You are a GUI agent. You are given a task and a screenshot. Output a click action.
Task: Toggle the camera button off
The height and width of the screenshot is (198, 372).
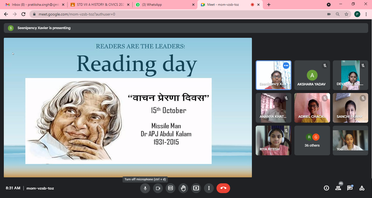158,188
